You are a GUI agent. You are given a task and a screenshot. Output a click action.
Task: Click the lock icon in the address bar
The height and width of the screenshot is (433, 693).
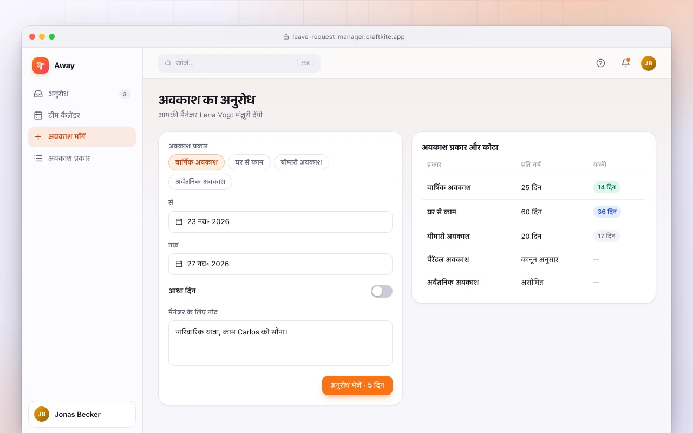(x=286, y=37)
